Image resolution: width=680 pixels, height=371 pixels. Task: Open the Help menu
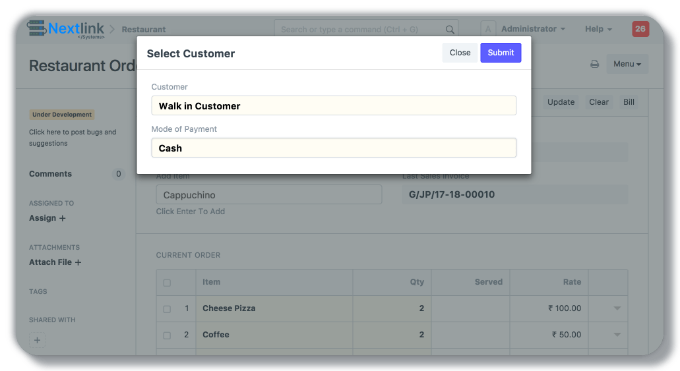point(598,29)
